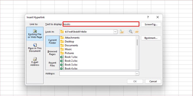Open the ScreenTip dialog

point(151,24)
